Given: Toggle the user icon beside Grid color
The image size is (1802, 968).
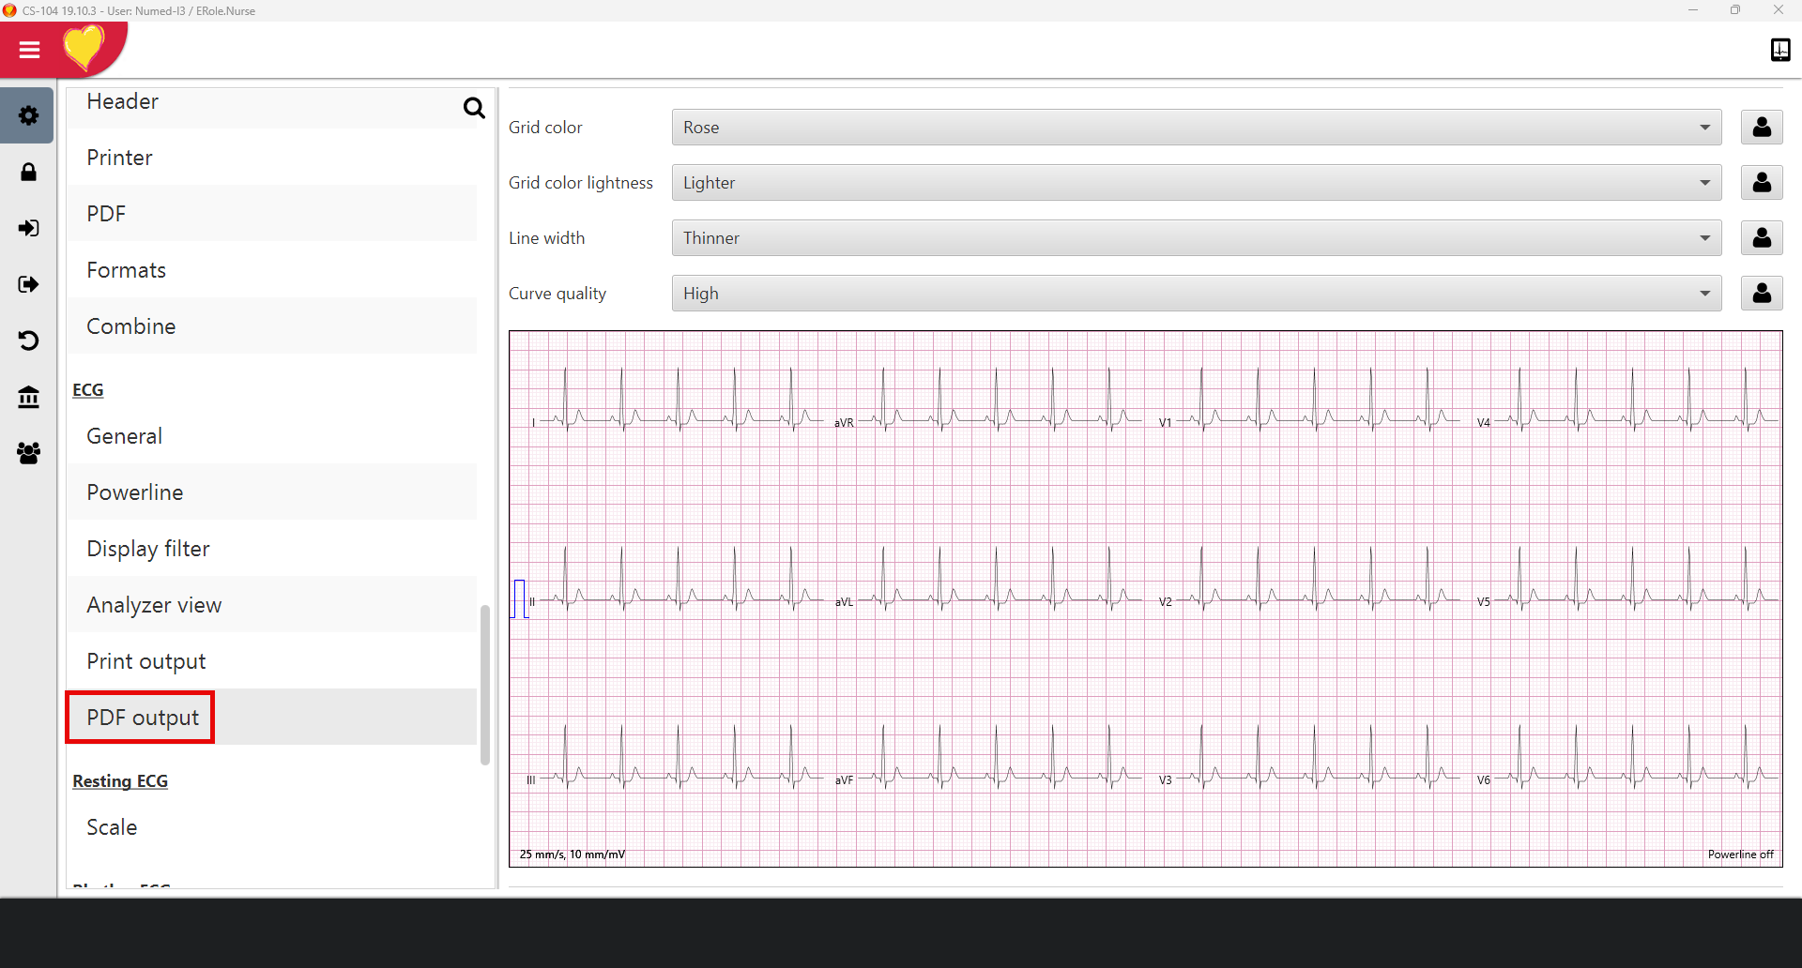Looking at the screenshot, I should 1761,128.
